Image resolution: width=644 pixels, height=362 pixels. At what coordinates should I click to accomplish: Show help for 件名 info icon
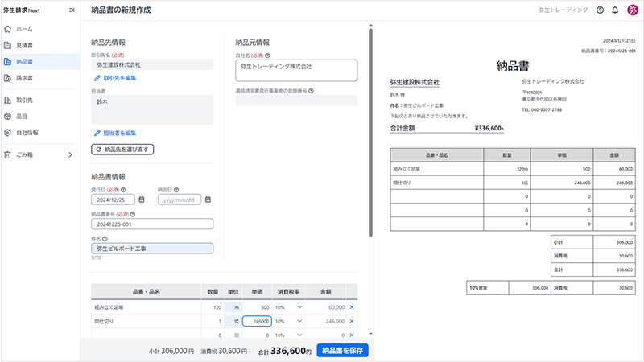point(105,239)
